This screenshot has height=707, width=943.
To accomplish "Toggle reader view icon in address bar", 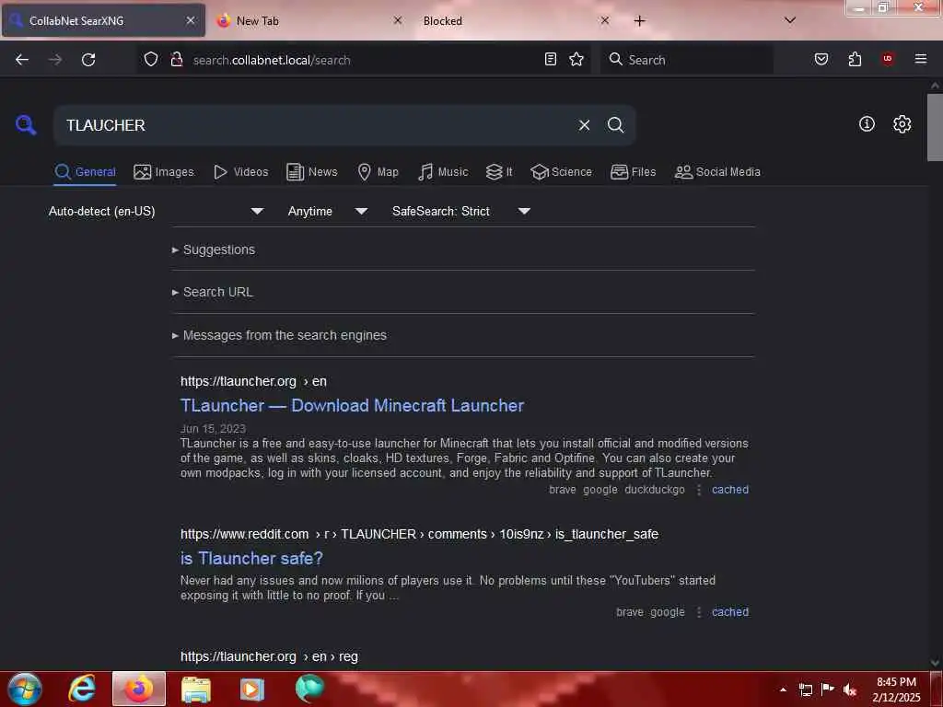I will pyautogui.click(x=551, y=59).
